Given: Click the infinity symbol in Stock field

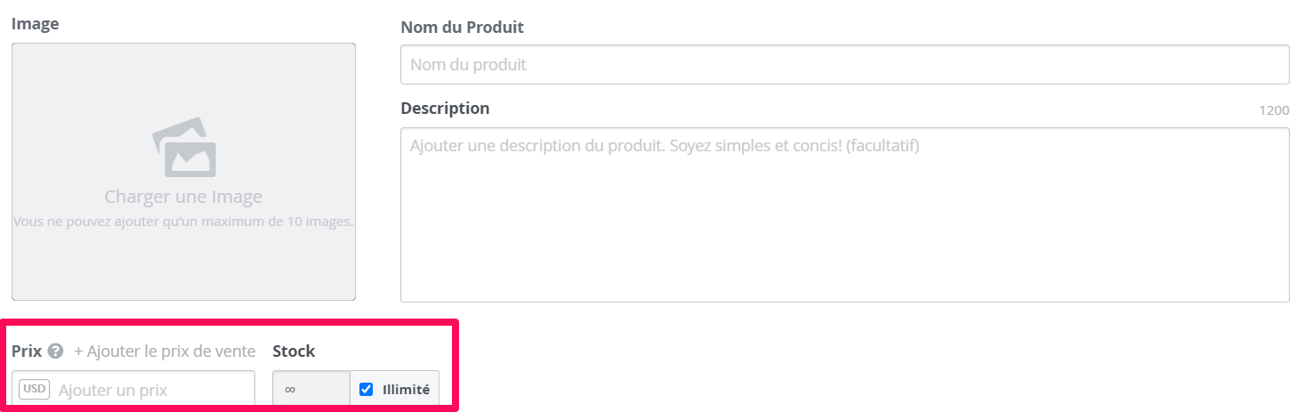Looking at the screenshot, I should click(x=290, y=390).
